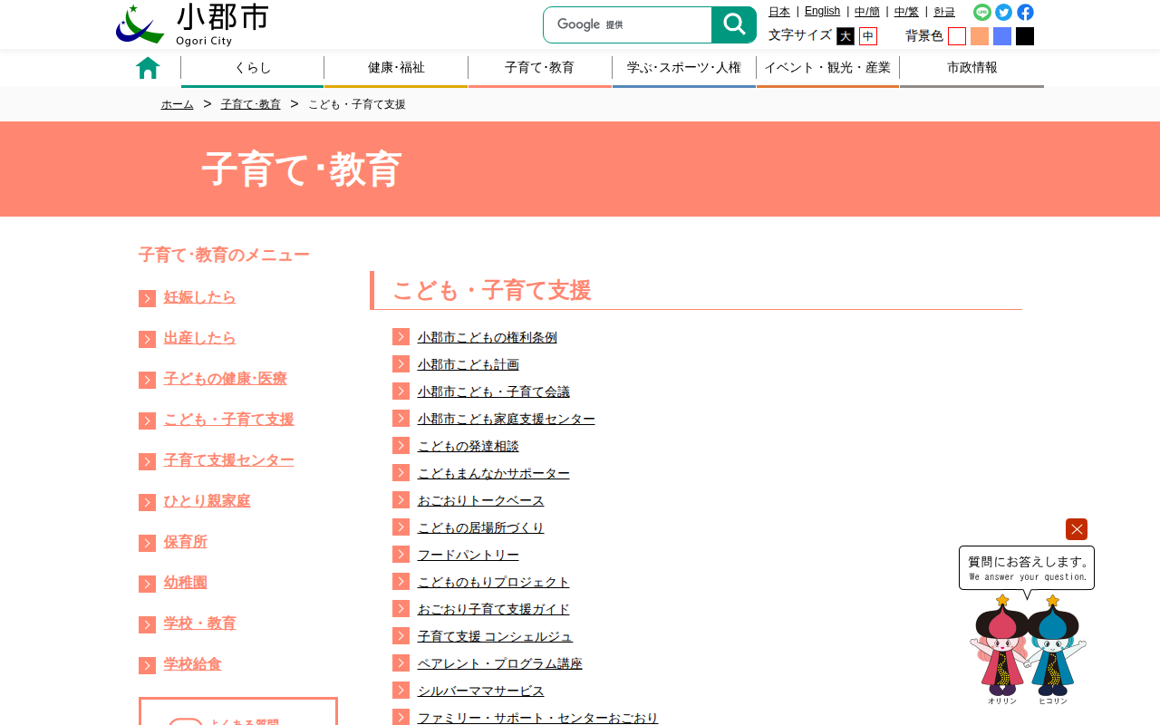This screenshot has height=725, width=1160.
Task: Click the home icon in navigation bar
Action: (x=148, y=68)
